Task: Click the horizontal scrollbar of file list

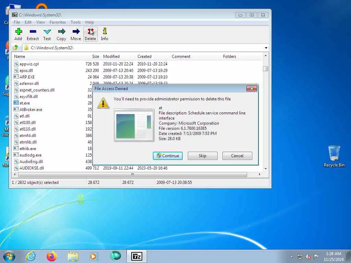Action: pyautogui.click(x=133, y=174)
